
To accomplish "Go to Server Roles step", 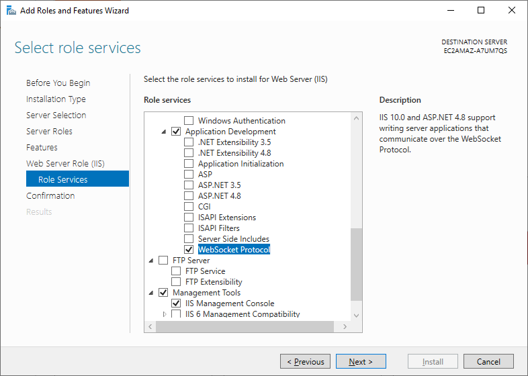I will click(x=49, y=132).
